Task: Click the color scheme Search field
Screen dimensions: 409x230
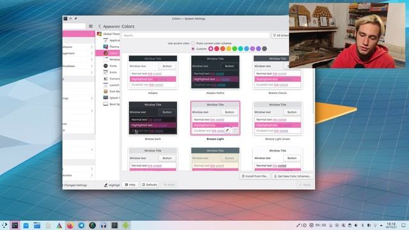Action: click(x=196, y=35)
